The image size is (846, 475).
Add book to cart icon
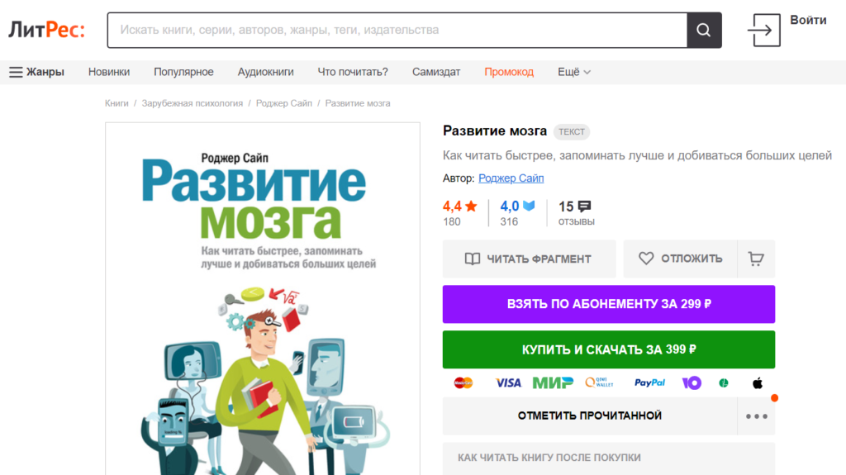coord(756,259)
